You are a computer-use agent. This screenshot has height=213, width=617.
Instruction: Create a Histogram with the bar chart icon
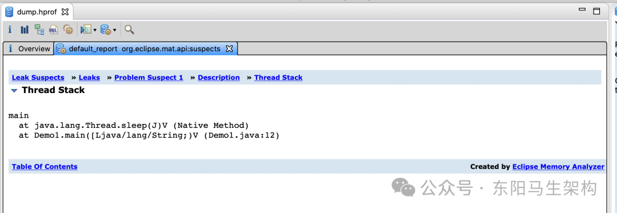pos(25,30)
